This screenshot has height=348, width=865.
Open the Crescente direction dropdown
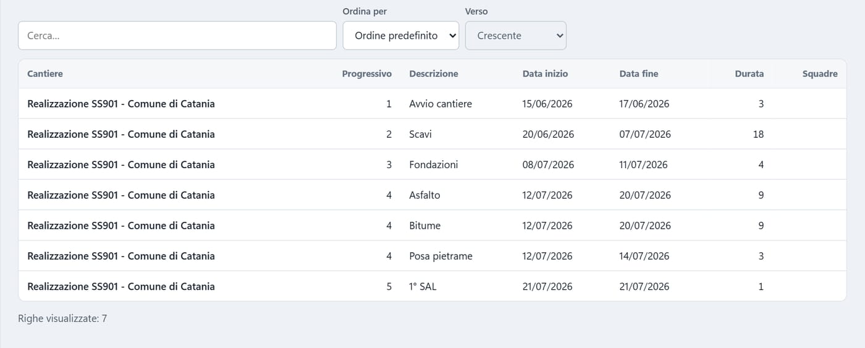[516, 36]
